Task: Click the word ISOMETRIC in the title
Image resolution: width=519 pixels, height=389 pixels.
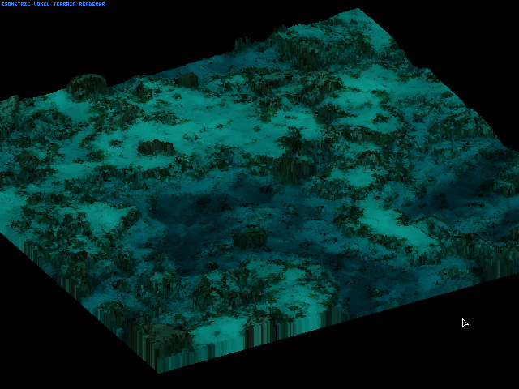Action: [16, 4]
